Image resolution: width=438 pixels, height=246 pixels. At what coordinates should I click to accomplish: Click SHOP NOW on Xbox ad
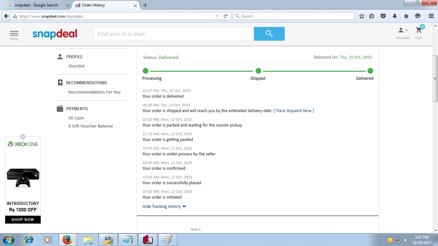coord(23,220)
